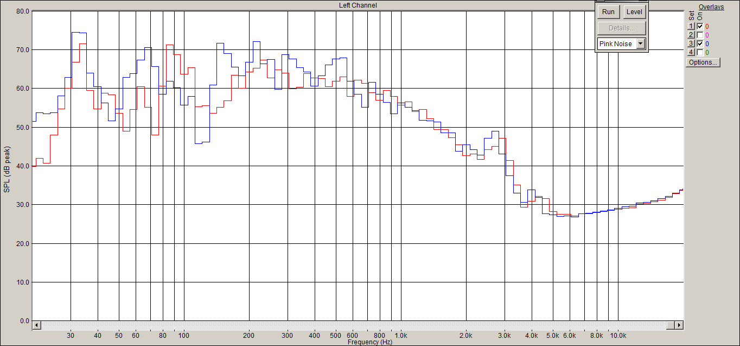This screenshot has width=740, height=346.
Task: Enable overlay 4 checkbox
Action: tap(700, 52)
